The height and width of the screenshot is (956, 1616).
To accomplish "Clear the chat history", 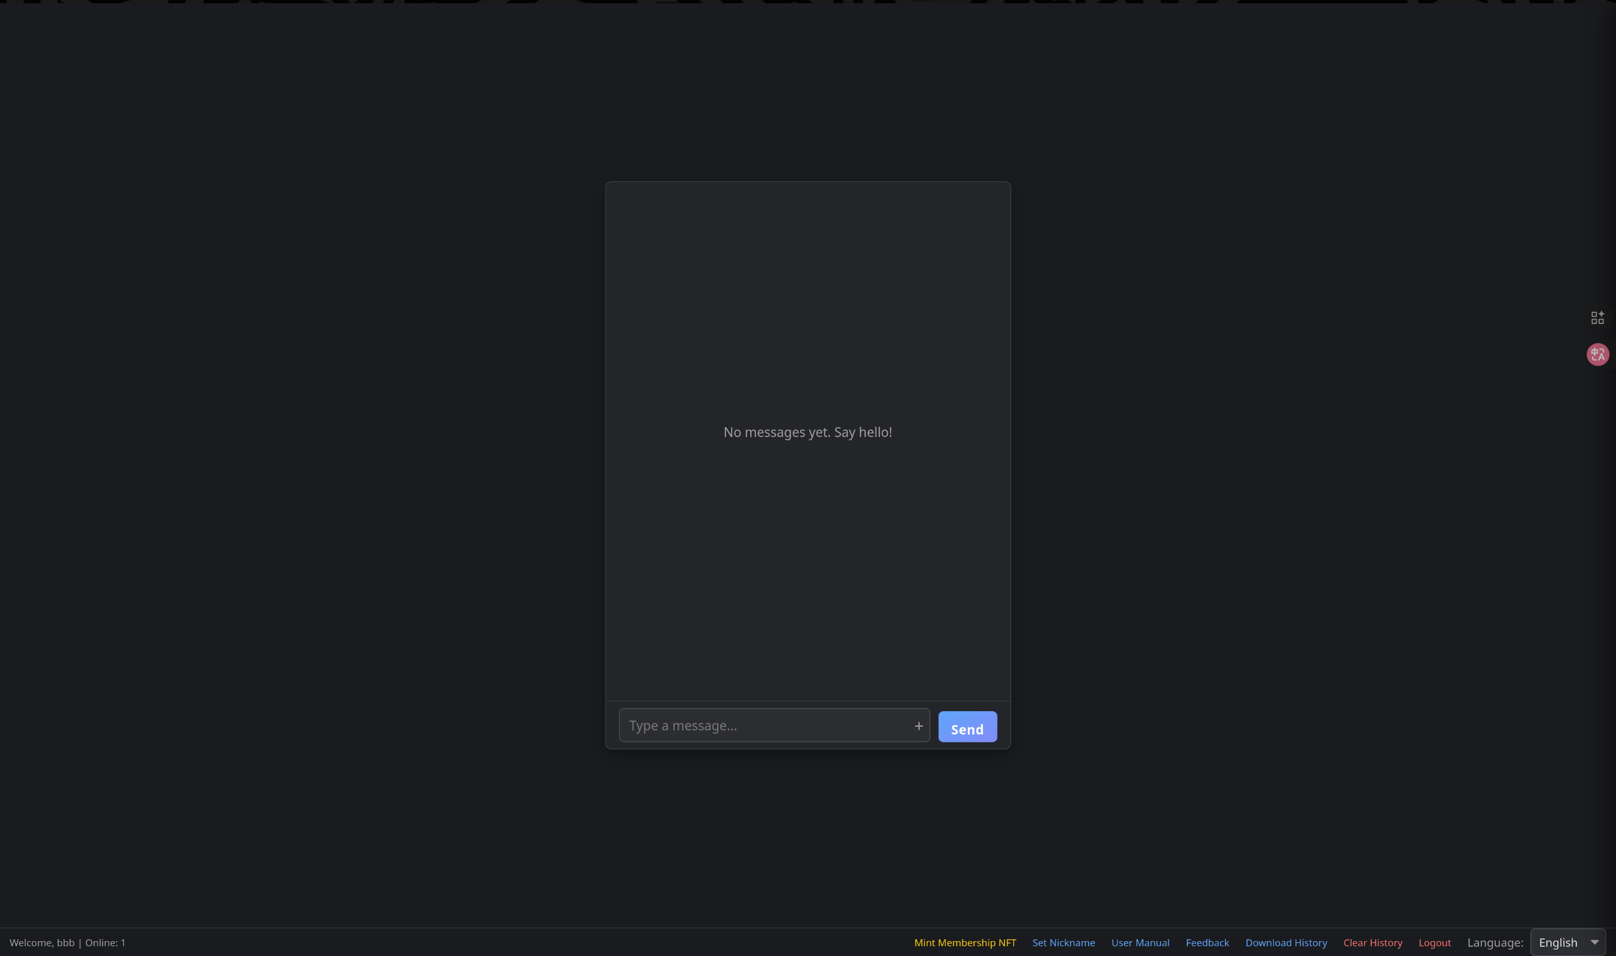I will 1372,942.
